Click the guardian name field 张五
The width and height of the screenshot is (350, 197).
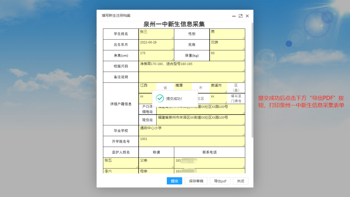click(x=121, y=163)
